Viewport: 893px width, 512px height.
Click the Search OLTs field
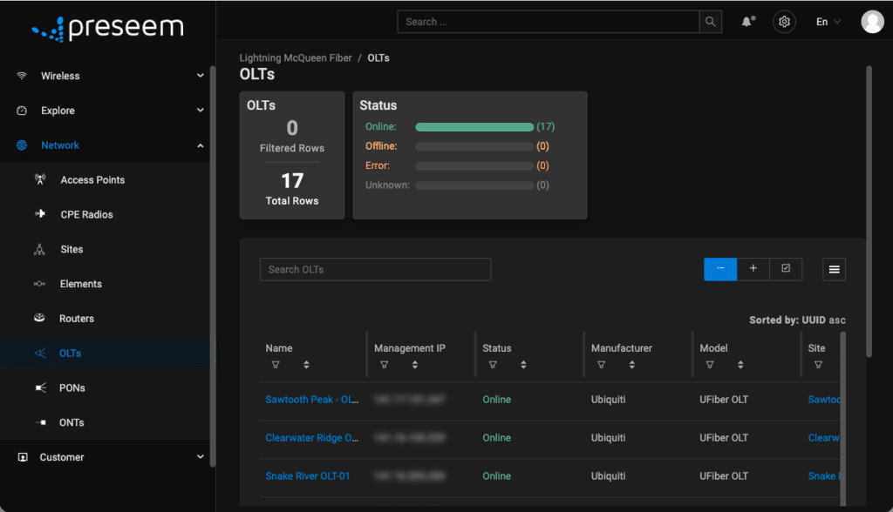tap(375, 270)
